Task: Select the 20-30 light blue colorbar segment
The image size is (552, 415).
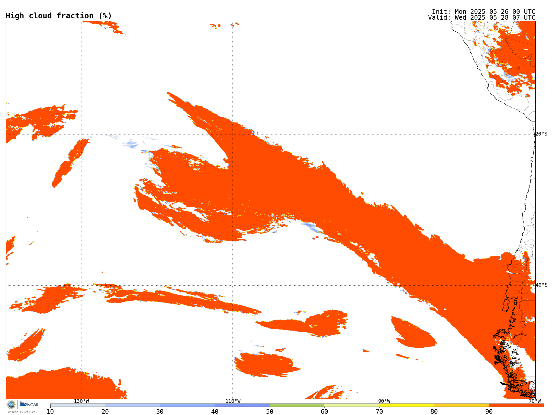Action: [132, 405]
